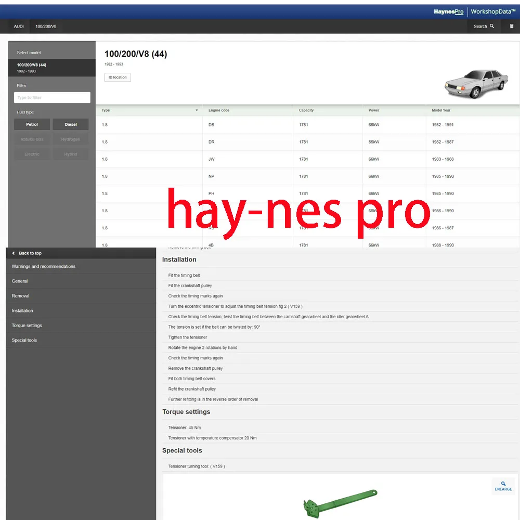Click the WorkshopData logo

click(492, 11)
